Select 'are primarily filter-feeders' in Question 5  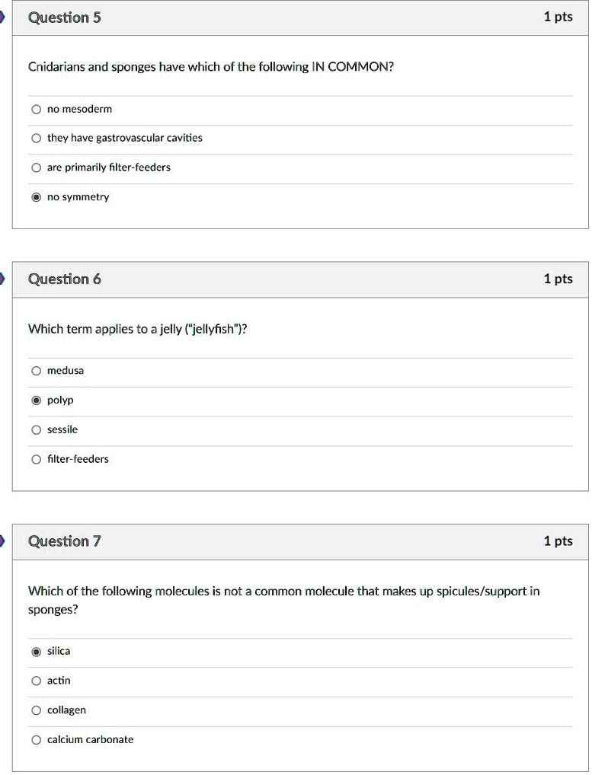click(x=36, y=167)
